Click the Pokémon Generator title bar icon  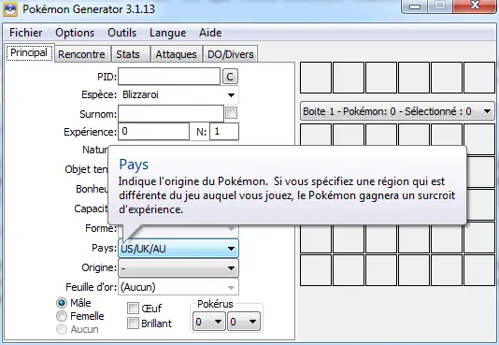[x=10, y=9]
